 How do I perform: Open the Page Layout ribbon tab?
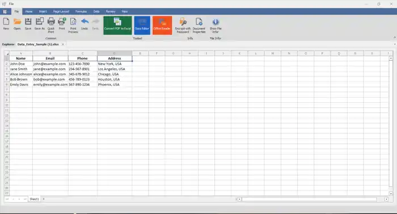(x=61, y=11)
